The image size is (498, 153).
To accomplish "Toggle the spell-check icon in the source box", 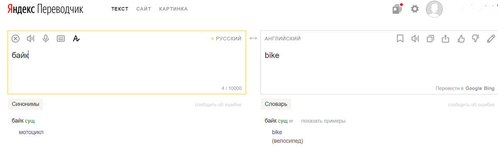I will [76, 39].
